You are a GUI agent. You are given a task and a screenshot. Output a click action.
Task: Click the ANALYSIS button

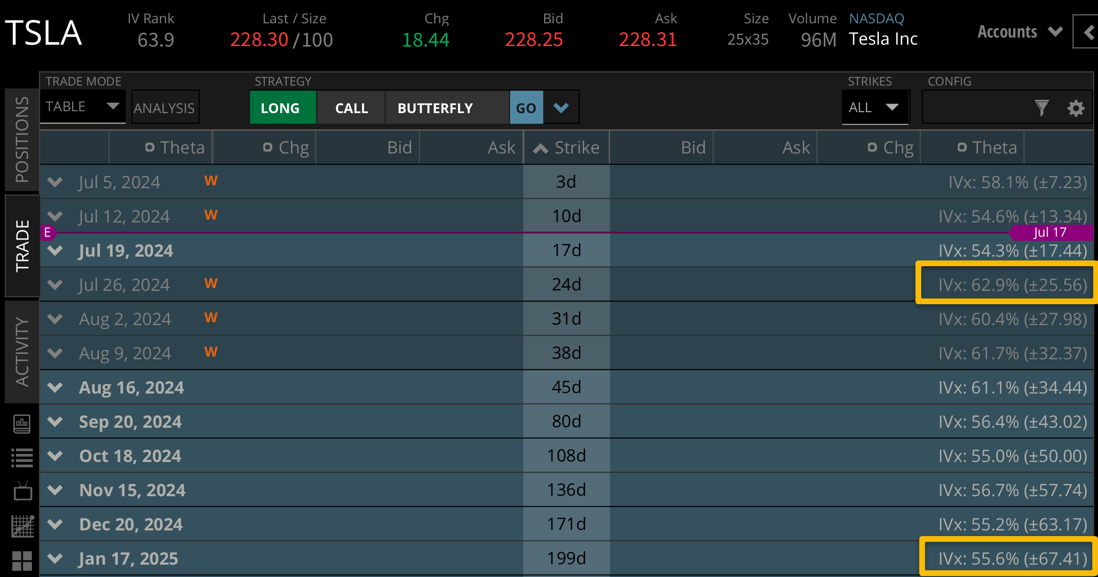coord(164,107)
